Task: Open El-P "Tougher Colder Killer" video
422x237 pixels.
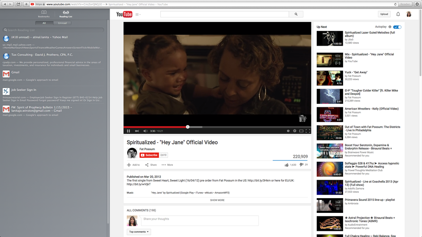Action: click(358, 96)
